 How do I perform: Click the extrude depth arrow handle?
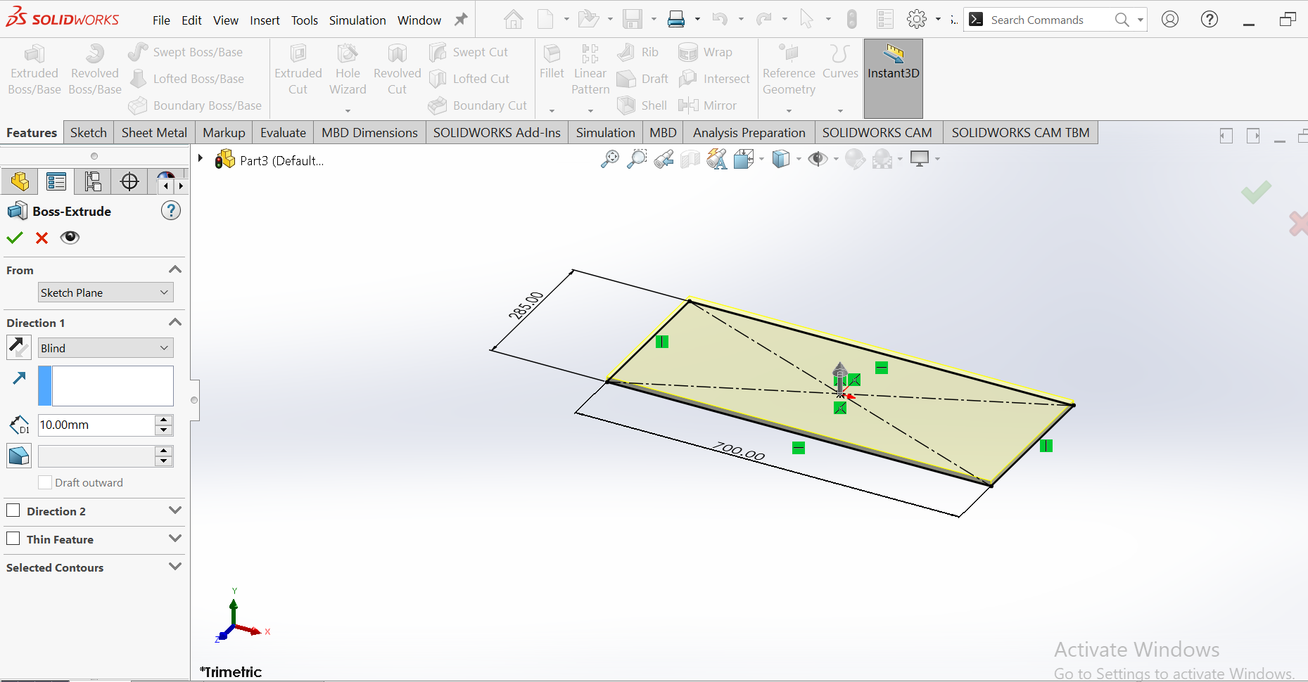840,378
